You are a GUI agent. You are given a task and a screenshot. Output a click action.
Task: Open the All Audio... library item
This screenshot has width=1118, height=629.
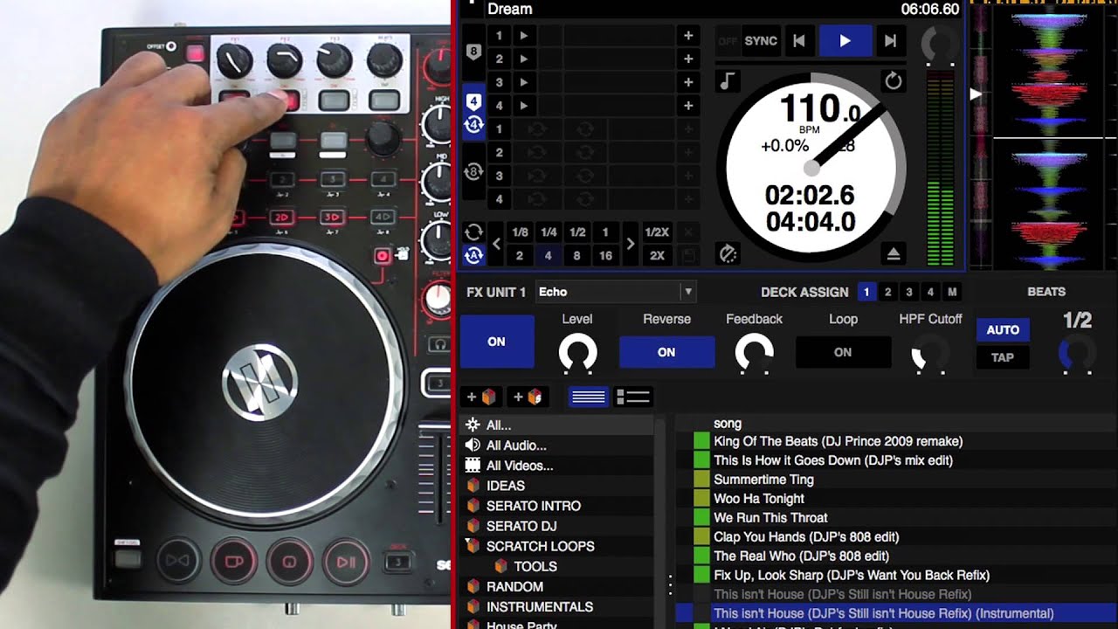pos(515,446)
